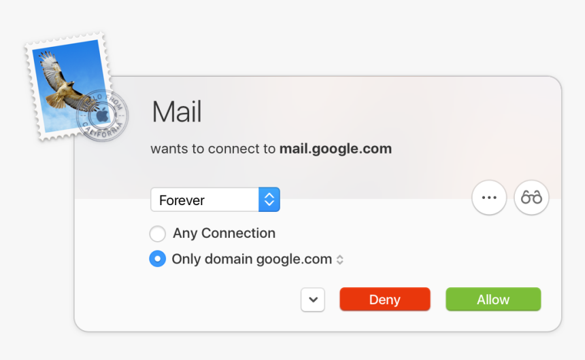Viewport: 585px width, 360px height.
Task: Open the Research Assistant glasses icon
Action: click(x=531, y=198)
